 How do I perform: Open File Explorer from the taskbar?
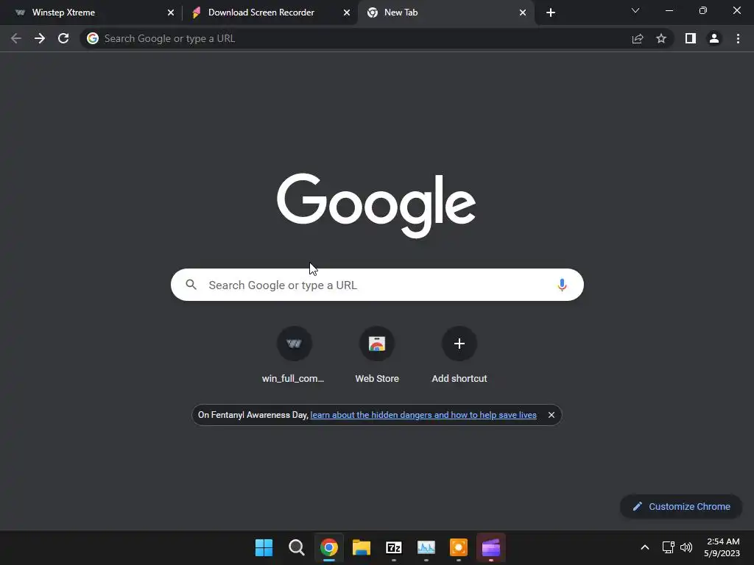point(361,547)
